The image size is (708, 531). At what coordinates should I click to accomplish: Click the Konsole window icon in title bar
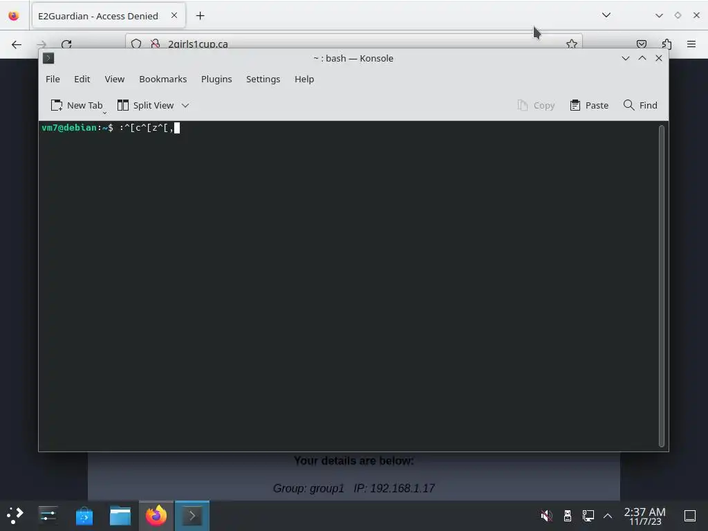point(48,58)
